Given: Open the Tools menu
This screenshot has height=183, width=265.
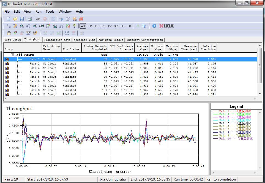Looking at the screenshot, I should pyautogui.click(x=50, y=12).
